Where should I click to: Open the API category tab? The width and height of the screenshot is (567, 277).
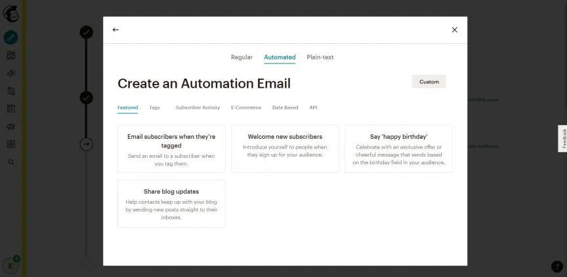coord(313,107)
